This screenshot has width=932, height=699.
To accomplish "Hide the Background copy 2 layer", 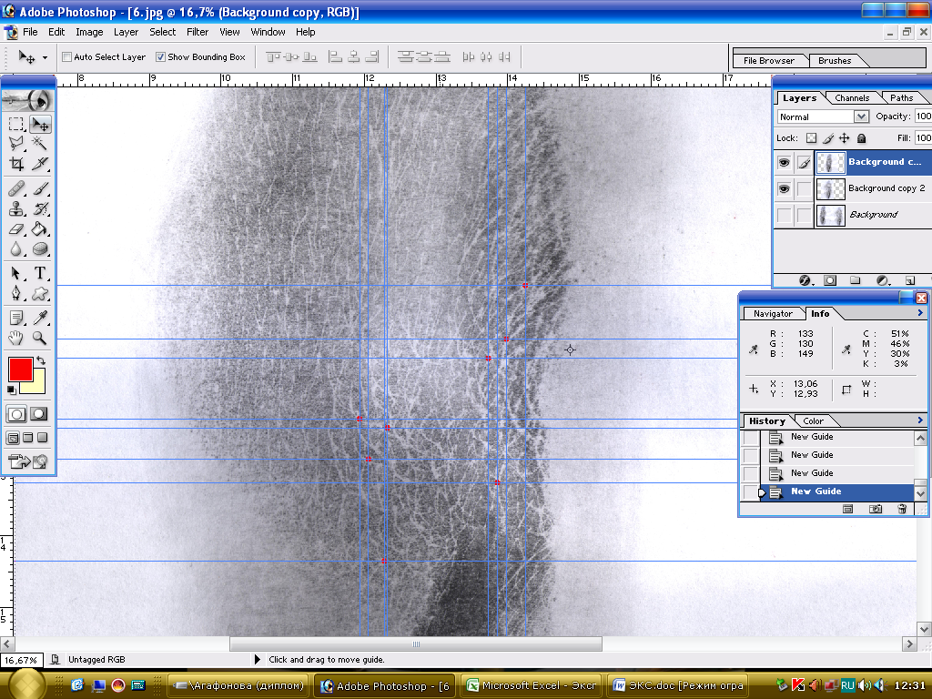I will tap(784, 189).
